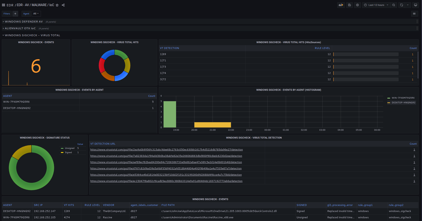The width and height of the screenshot is (422, 221).
Task: Cycle view mode with the monitor icon
Action: (415, 5)
